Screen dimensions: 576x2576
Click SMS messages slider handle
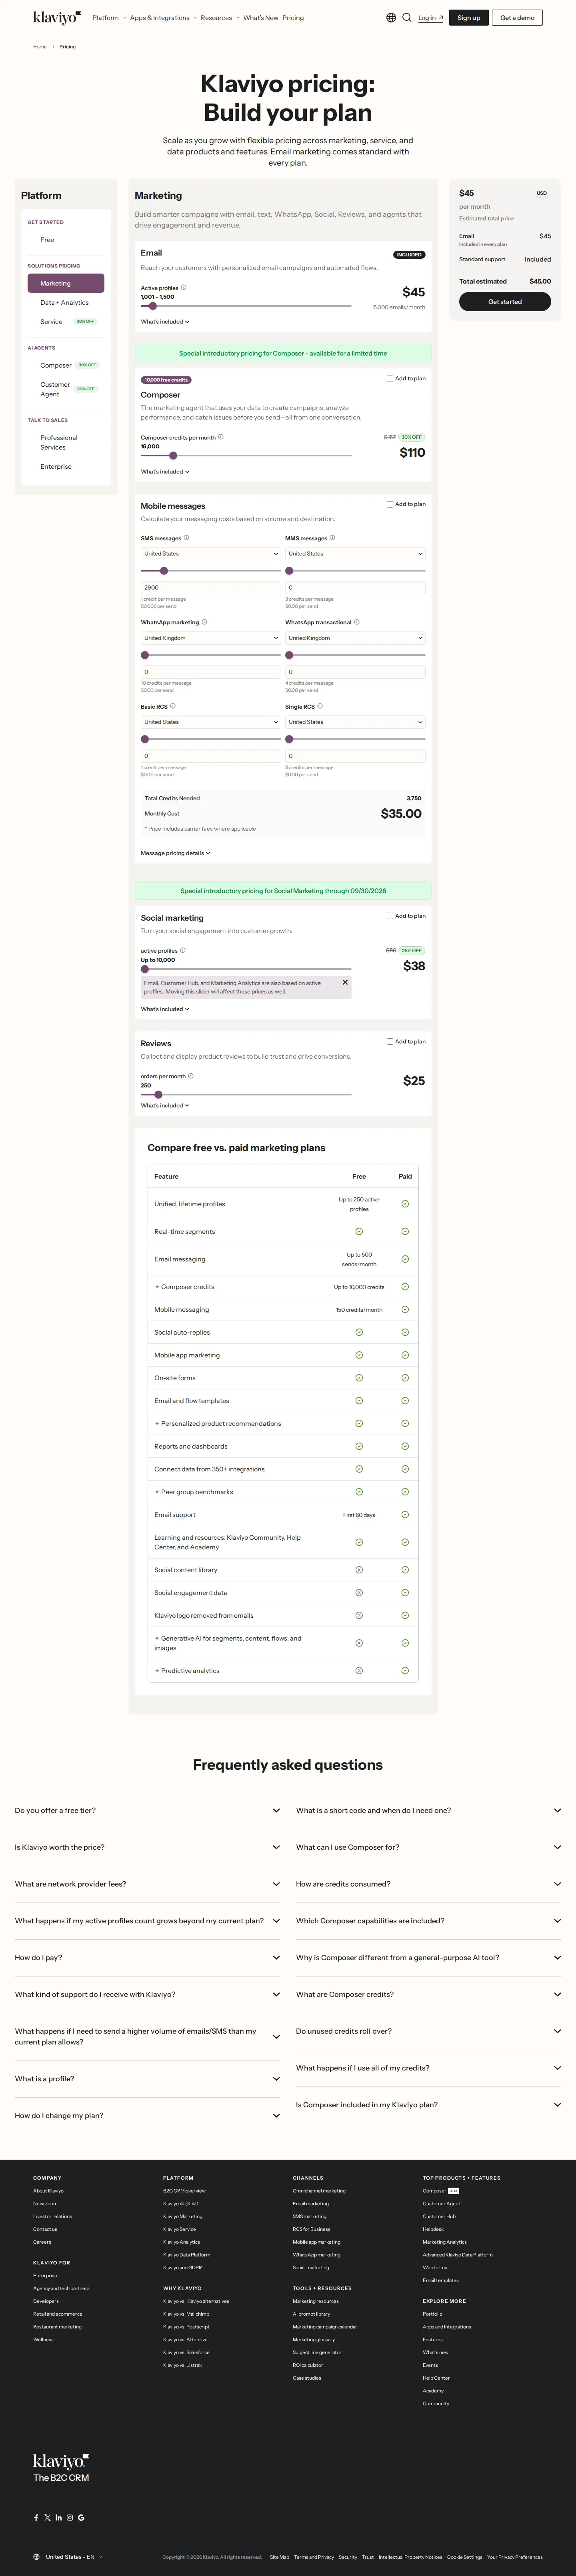(x=164, y=571)
